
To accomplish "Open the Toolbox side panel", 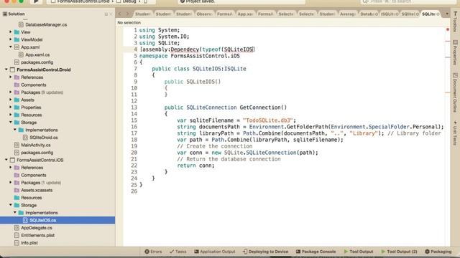I will click(455, 22).
